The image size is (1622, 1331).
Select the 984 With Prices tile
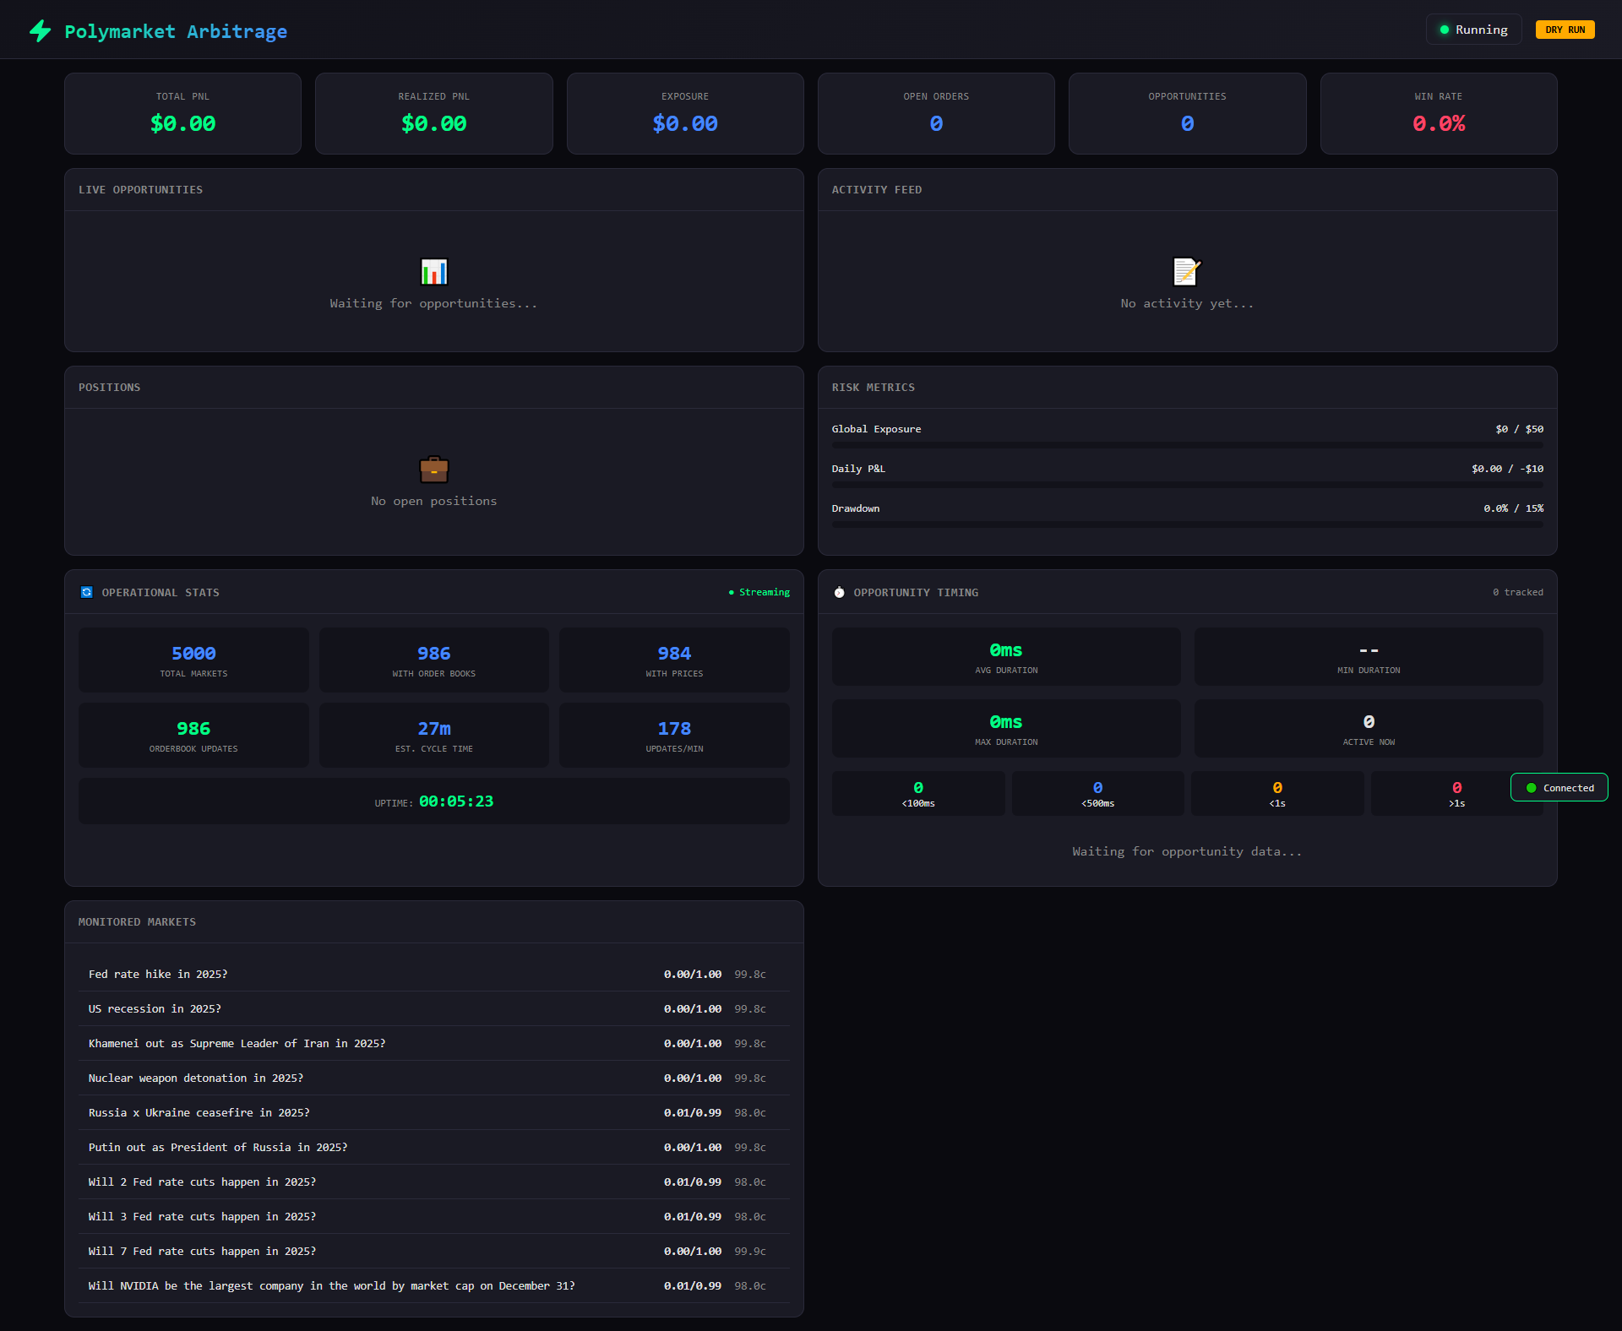(x=674, y=660)
